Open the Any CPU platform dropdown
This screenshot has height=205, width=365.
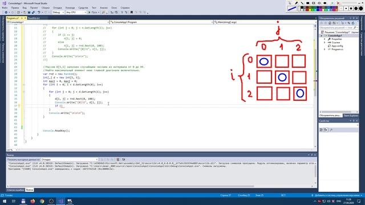tap(76, 13)
